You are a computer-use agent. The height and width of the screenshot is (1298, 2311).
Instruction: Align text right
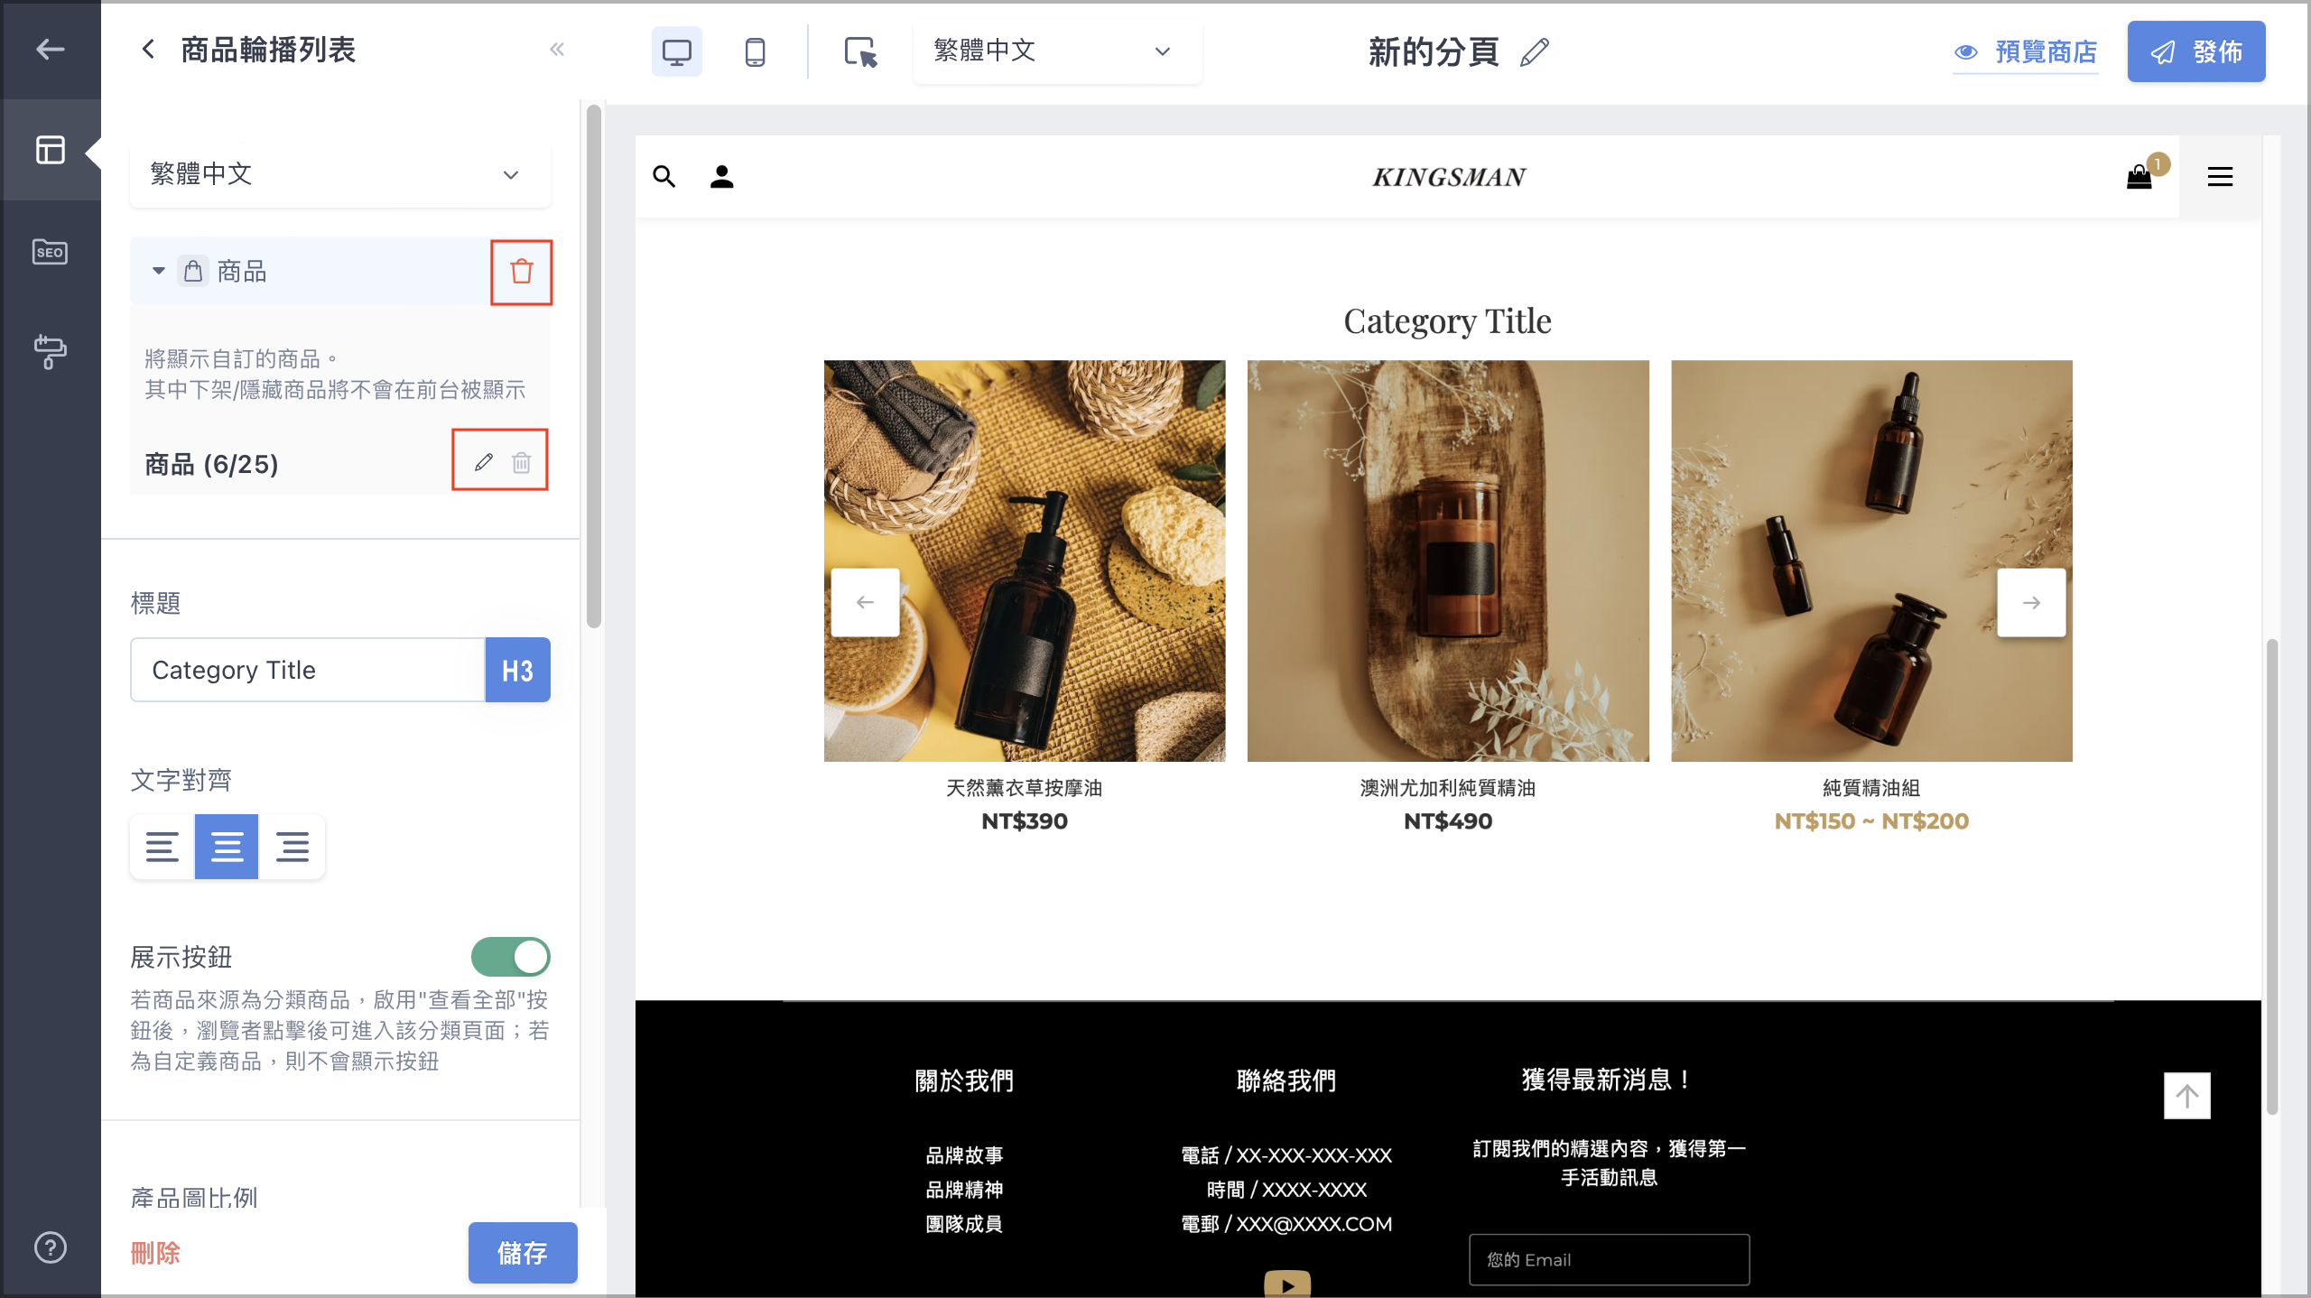(x=292, y=847)
